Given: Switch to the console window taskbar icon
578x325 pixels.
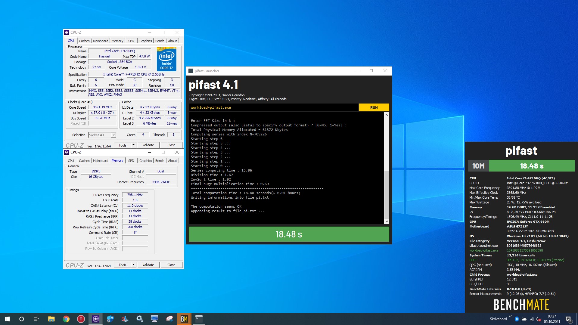Looking at the screenshot, I should pyautogui.click(x=199, y=319).
